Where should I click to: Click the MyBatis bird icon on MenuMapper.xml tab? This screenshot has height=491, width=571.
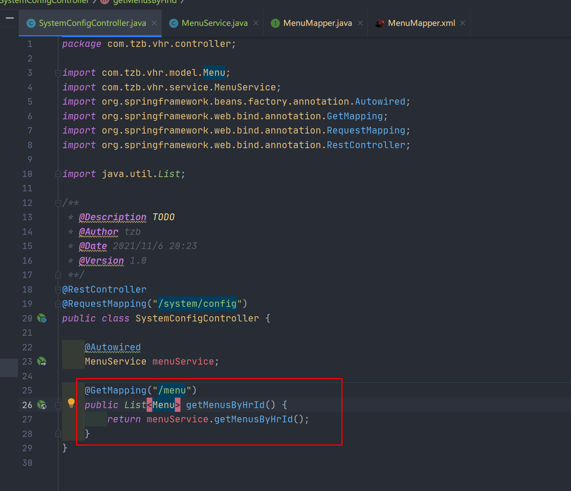coord(380,23)
